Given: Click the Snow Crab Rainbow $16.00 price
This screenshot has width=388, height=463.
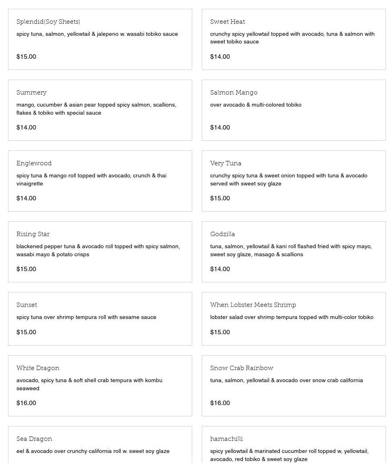Looking at the screenshot, I should pos(220,403).
